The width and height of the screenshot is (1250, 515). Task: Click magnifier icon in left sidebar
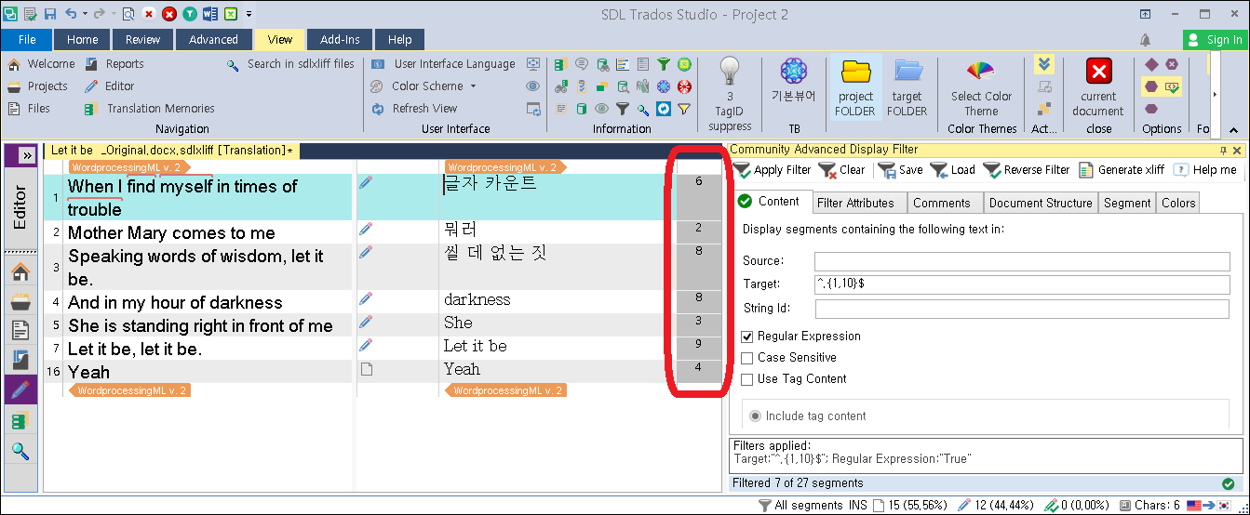20,452
